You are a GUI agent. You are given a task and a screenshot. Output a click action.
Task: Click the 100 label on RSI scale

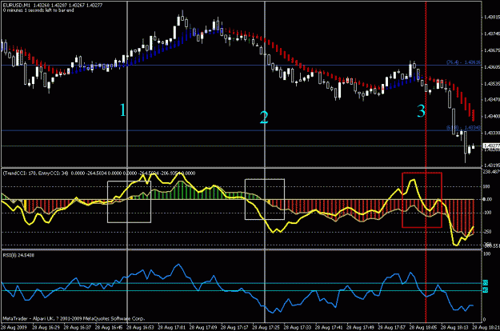tap(487, 254)
